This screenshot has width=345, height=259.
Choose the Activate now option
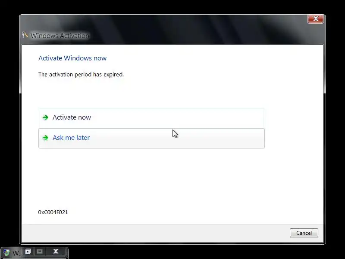click(151, 118)
